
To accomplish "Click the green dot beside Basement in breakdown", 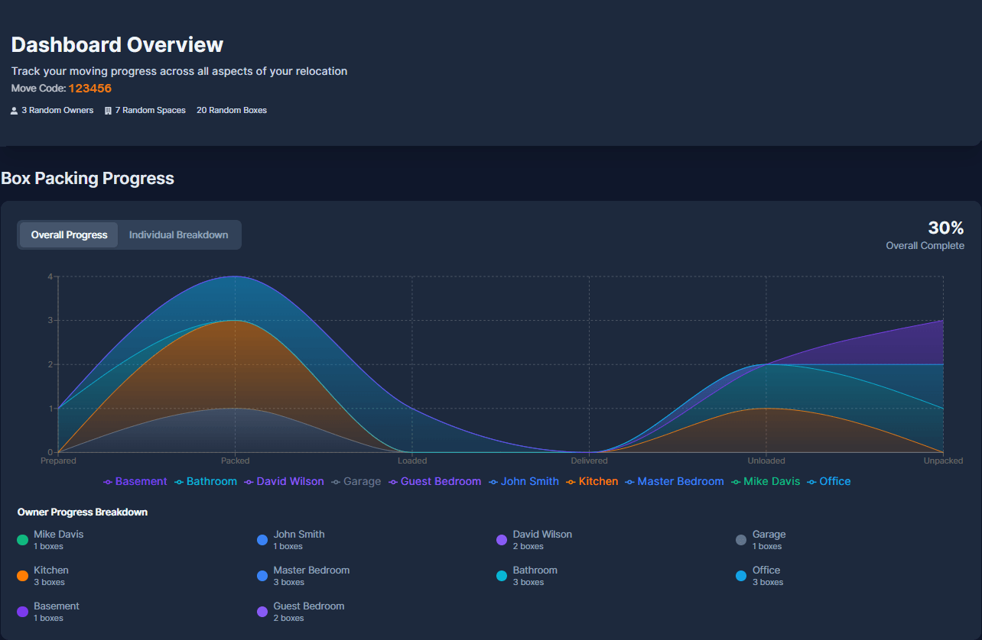I will point(23,611).
